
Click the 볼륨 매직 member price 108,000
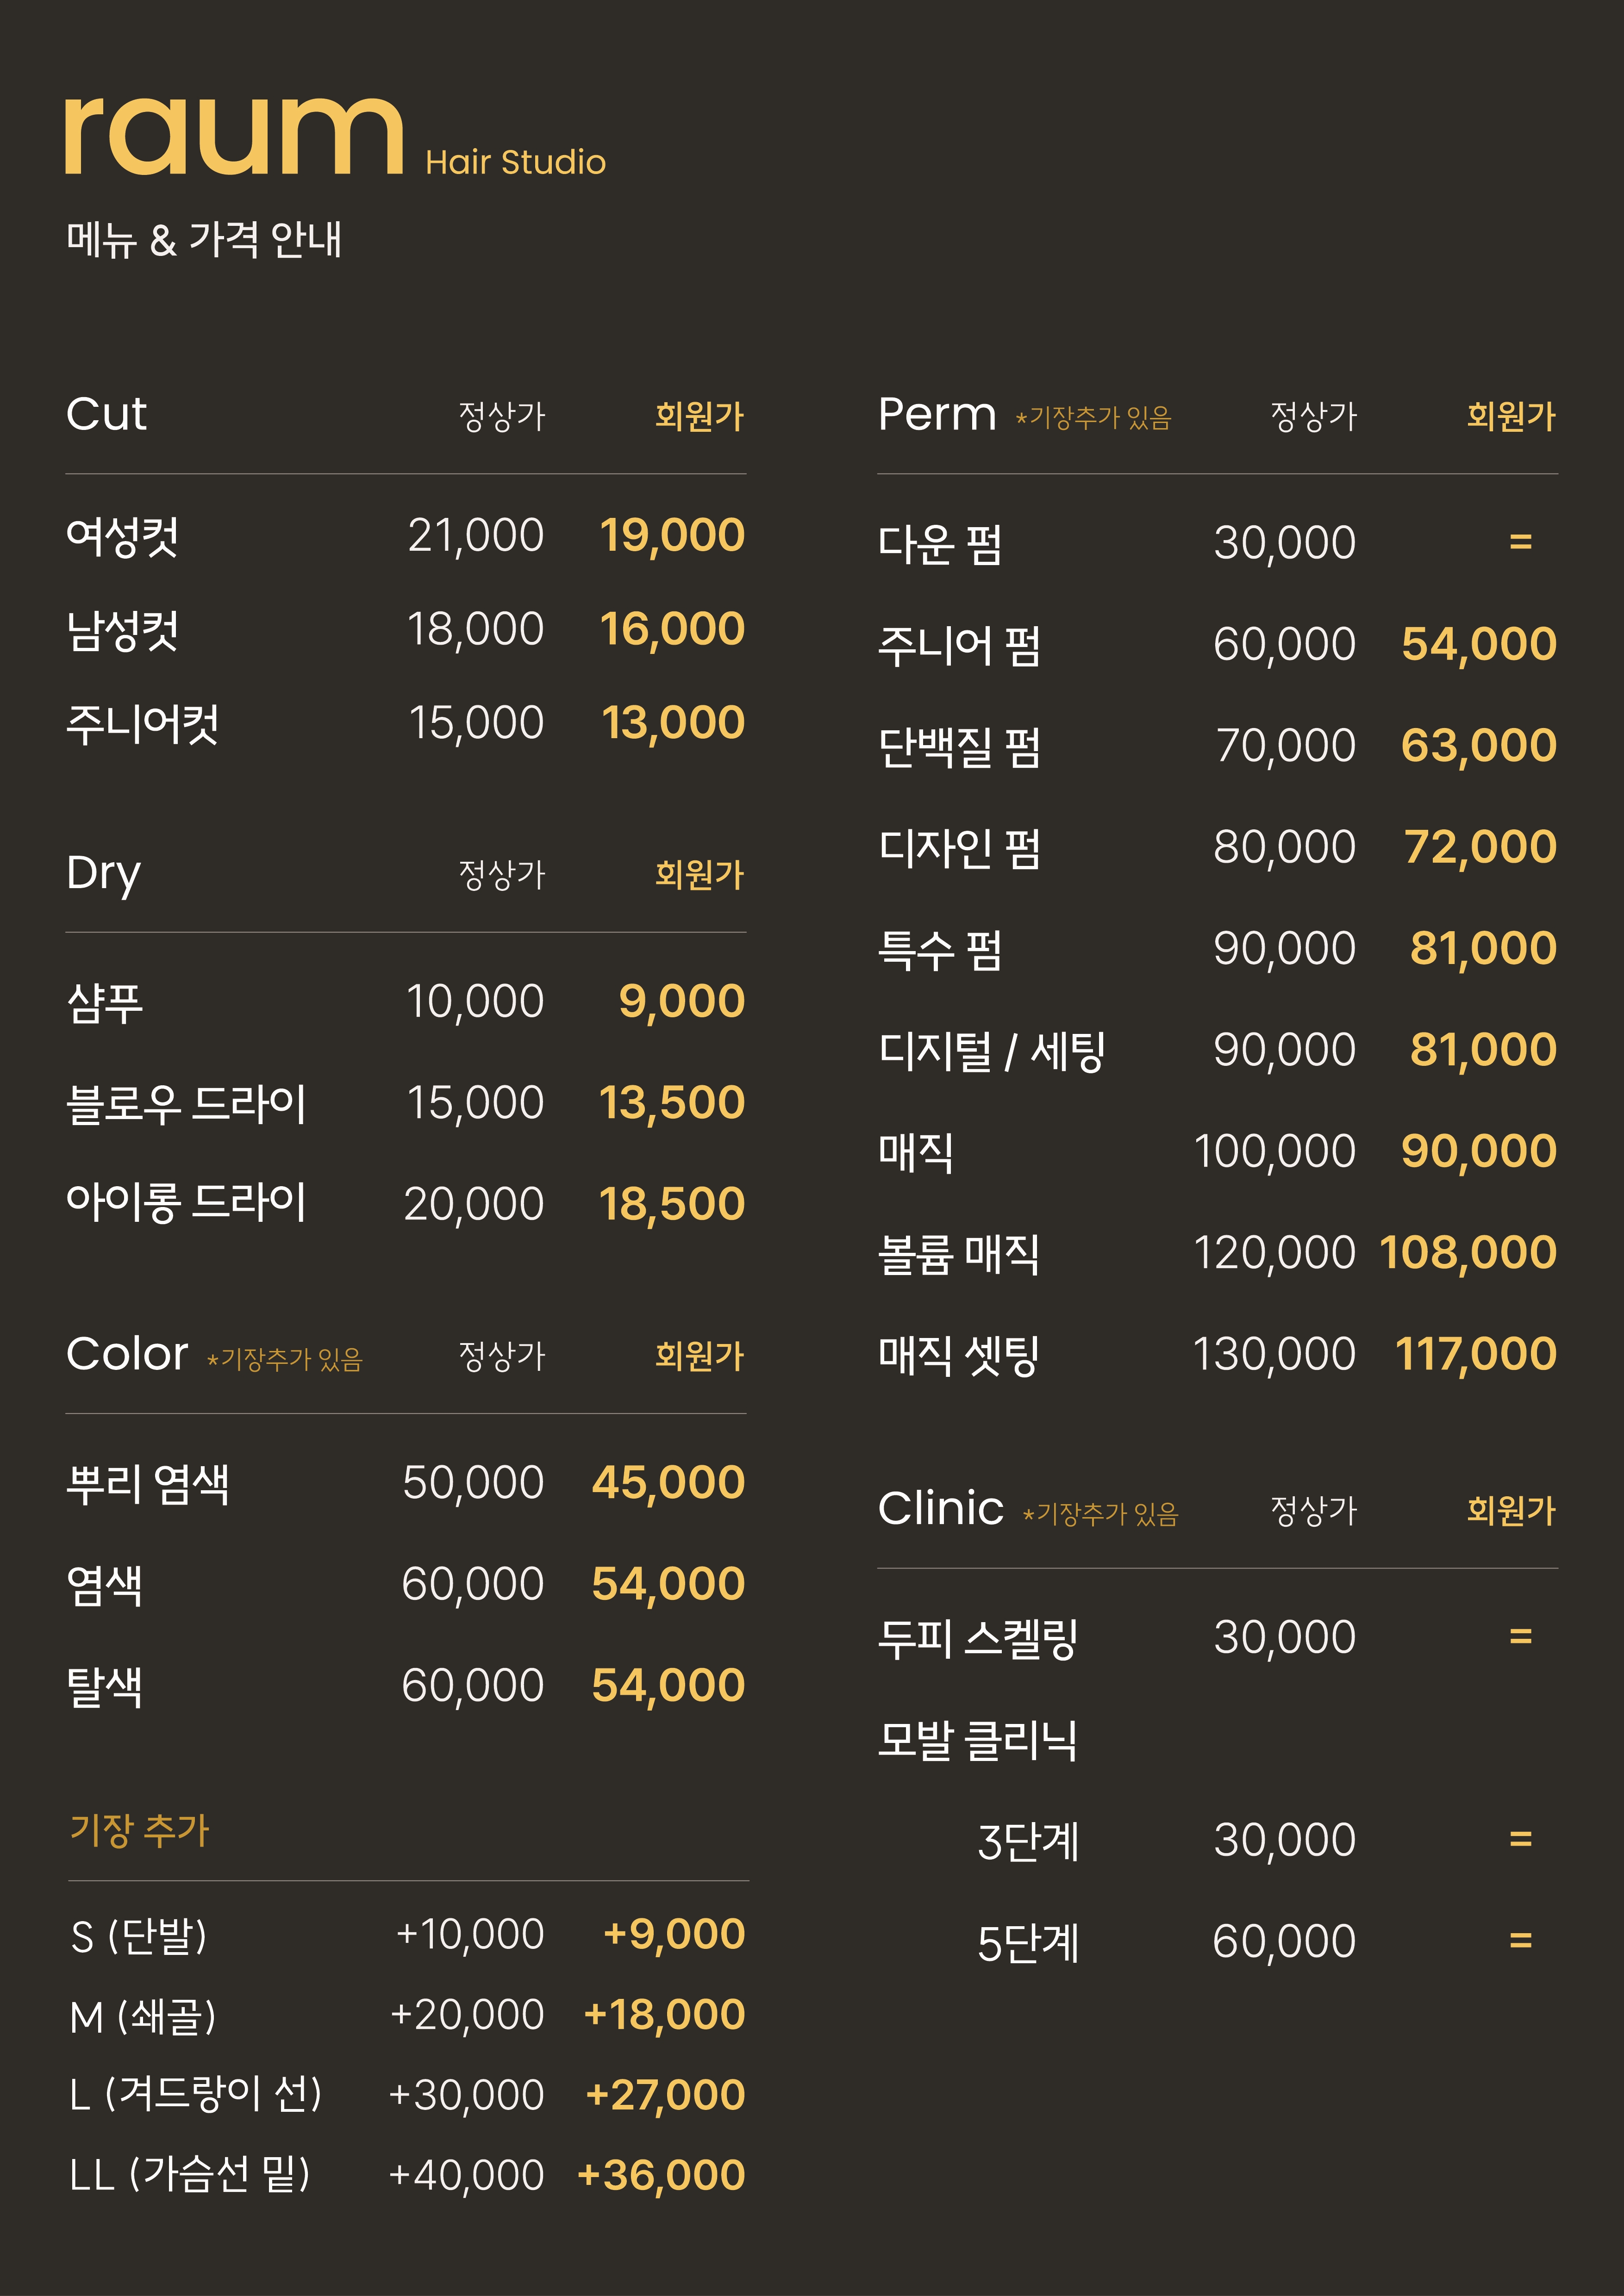pyautogui.click(x=1468, y=1252)
